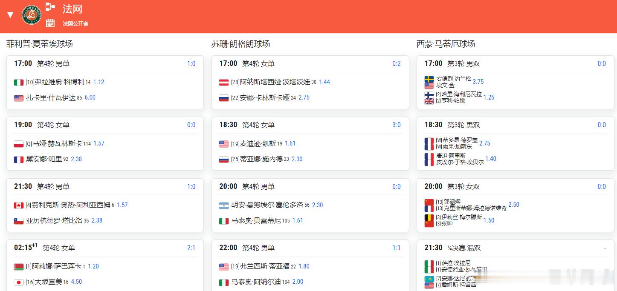Click the 法国公开赛 subtitle
This screenshot has width=617, height=291.
(x=75, y=24)
